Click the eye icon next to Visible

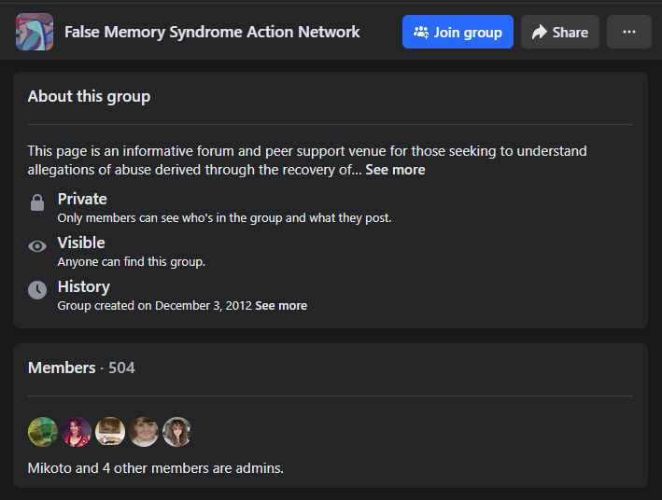point(37,246)
